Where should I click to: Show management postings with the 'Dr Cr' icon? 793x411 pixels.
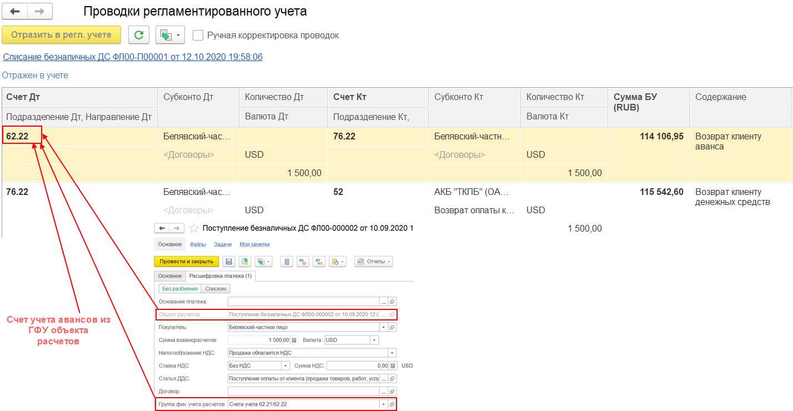303,262
